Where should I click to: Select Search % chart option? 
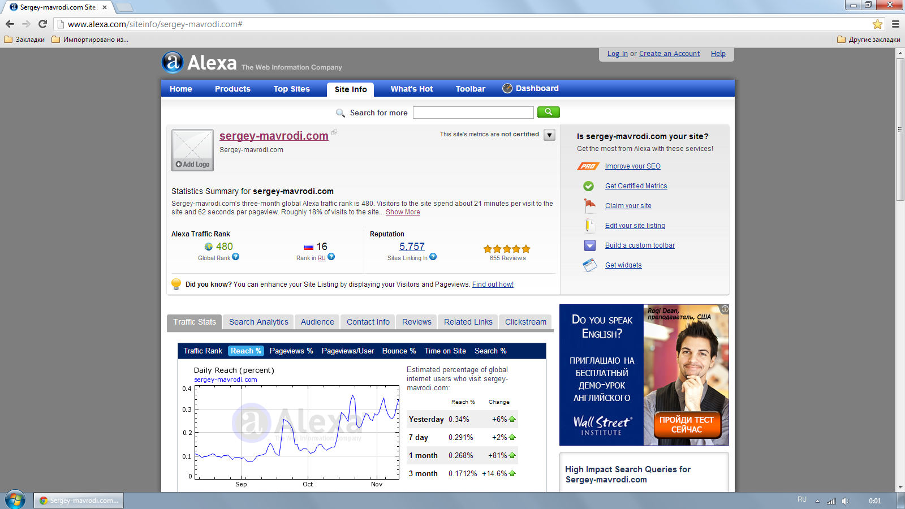(490, 351)
